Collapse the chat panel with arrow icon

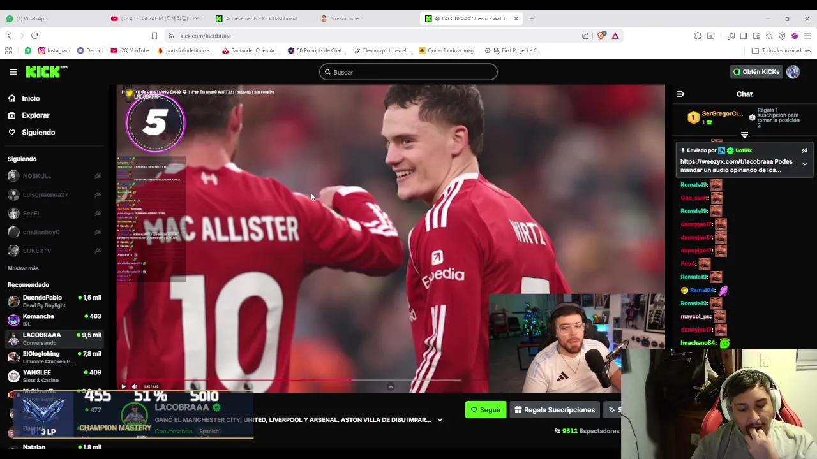click(x=680, y=94)
